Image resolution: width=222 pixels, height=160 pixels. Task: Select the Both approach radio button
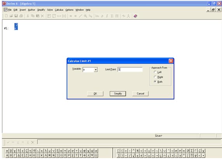(155, 82)
